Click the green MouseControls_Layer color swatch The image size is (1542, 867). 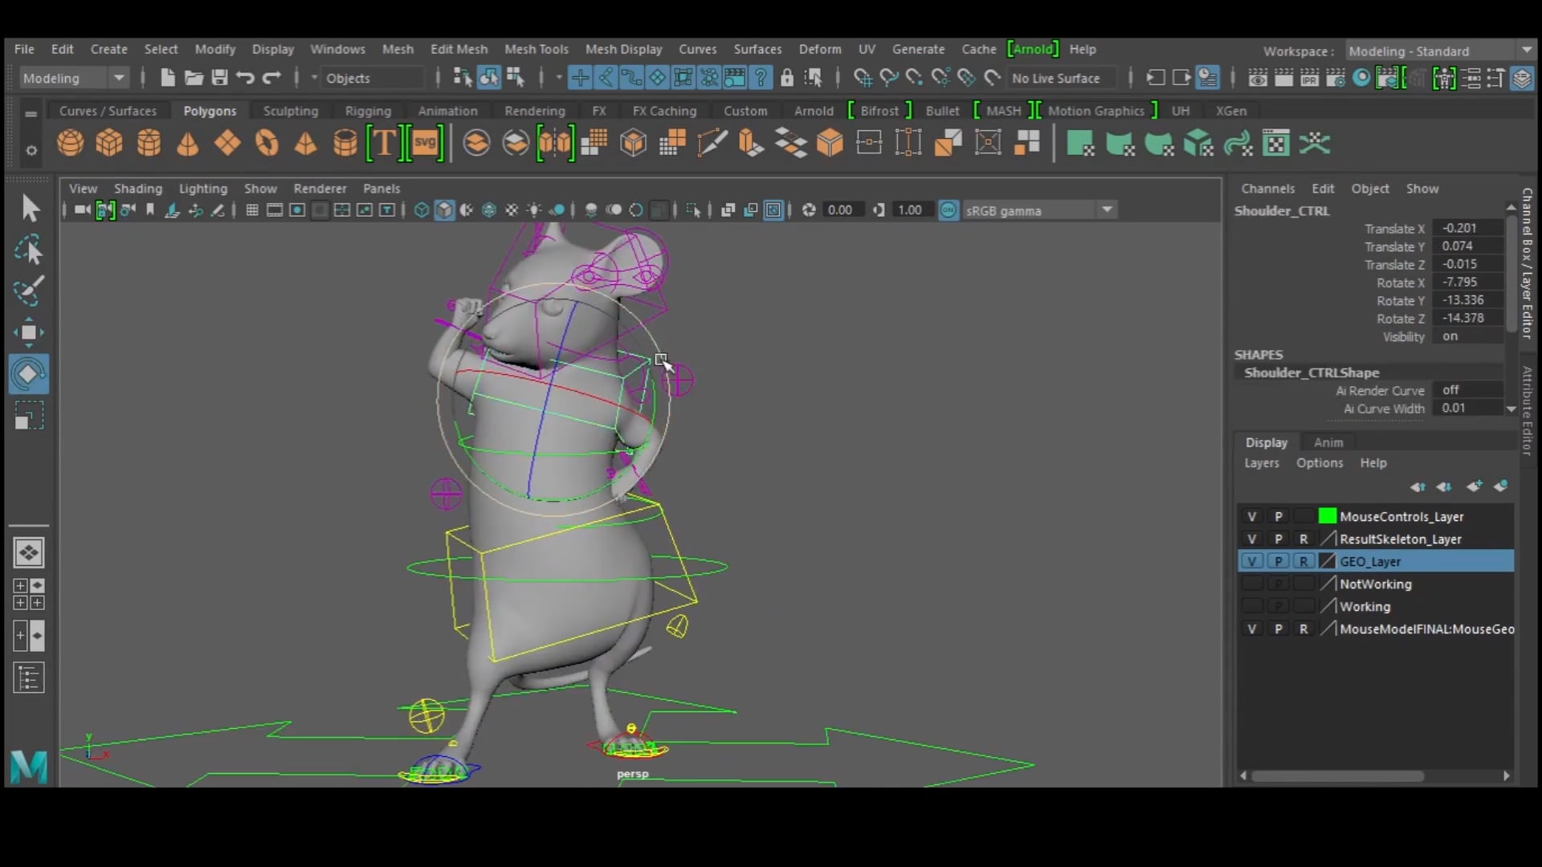pyautogui.click(x=1327, y=516)
